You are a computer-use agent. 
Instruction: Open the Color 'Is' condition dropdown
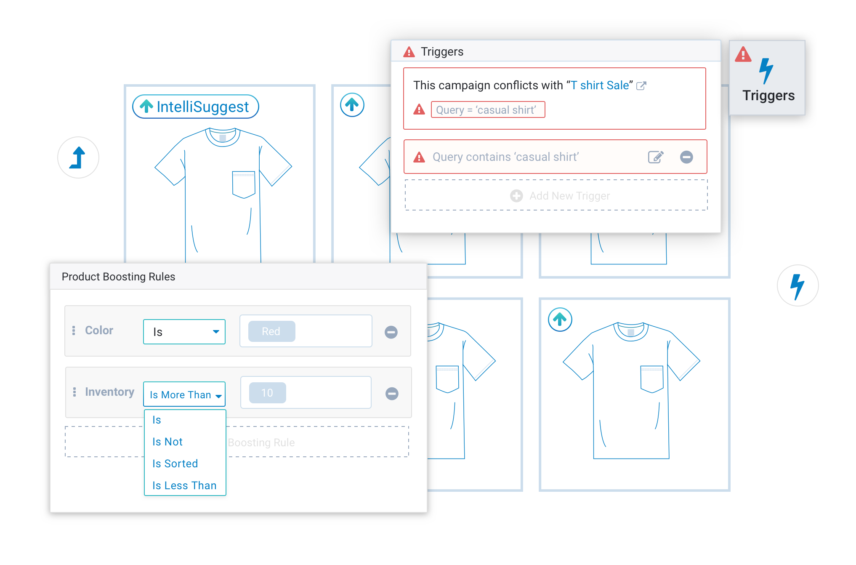click(x=184, y=332)
